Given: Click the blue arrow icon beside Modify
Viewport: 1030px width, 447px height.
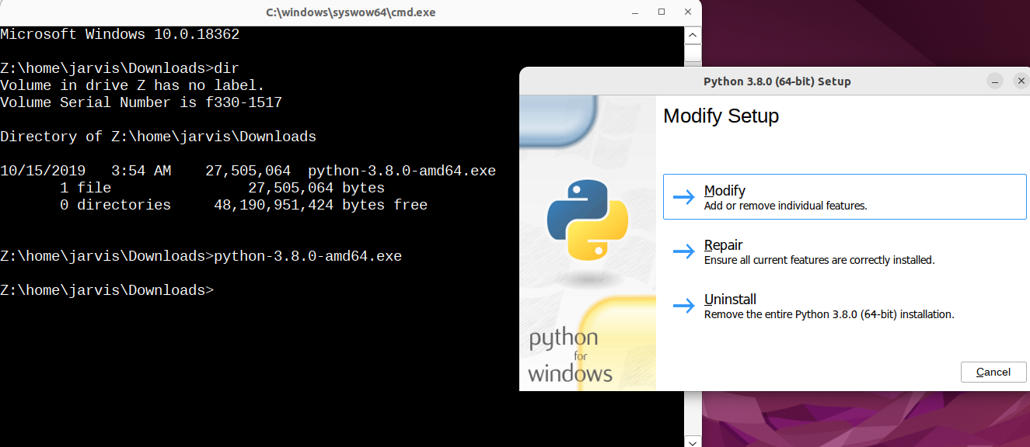Looking at the screenshot, I should click(x=684, y=197).
